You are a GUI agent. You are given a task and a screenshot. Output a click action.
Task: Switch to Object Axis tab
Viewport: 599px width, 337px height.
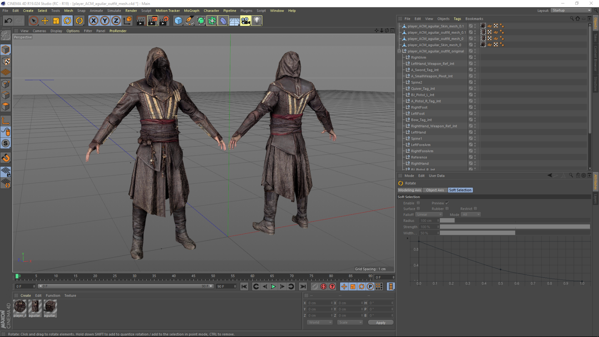coord(435,190)
